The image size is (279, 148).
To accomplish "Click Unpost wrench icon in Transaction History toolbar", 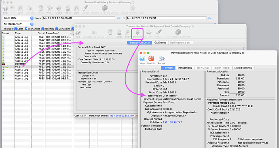I will click(x=85, y=8).
